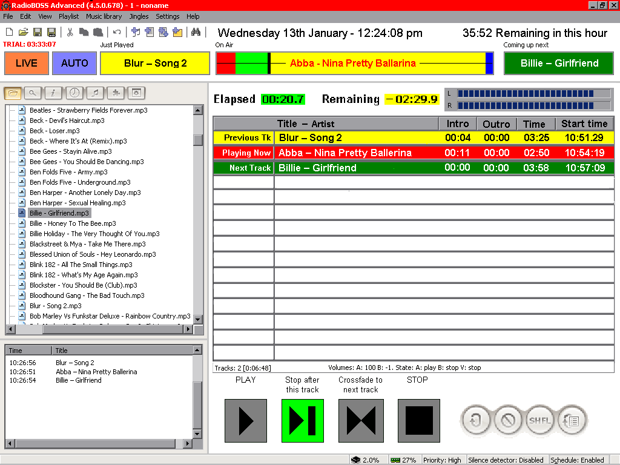This screenshot has width=620, height=465.
Task: Select Blur - Song 2.mp3 file
Action: (x=55, y=306)
